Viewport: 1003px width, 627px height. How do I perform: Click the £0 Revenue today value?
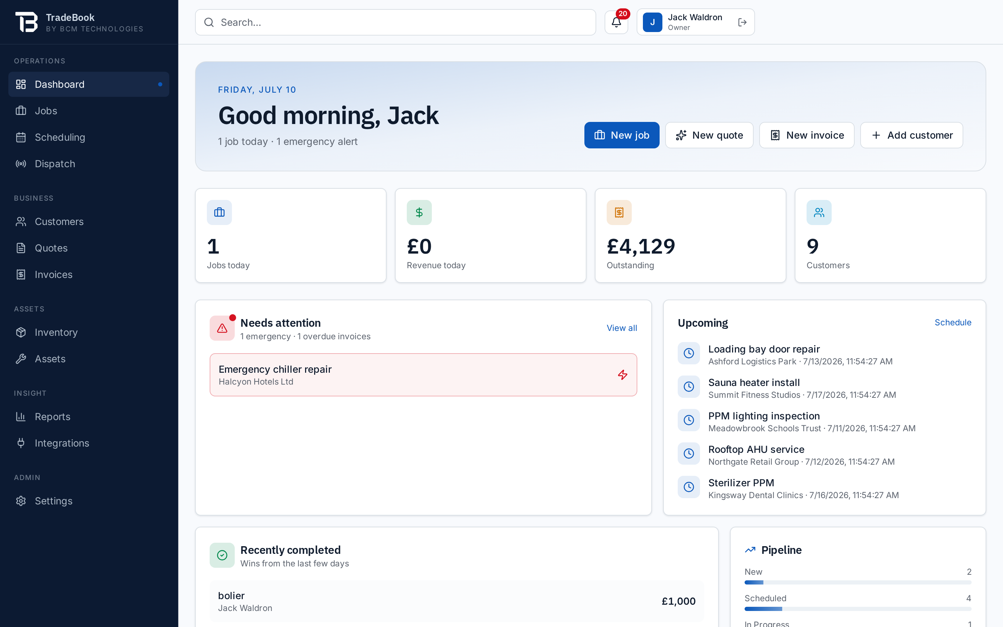coord(419,247)
